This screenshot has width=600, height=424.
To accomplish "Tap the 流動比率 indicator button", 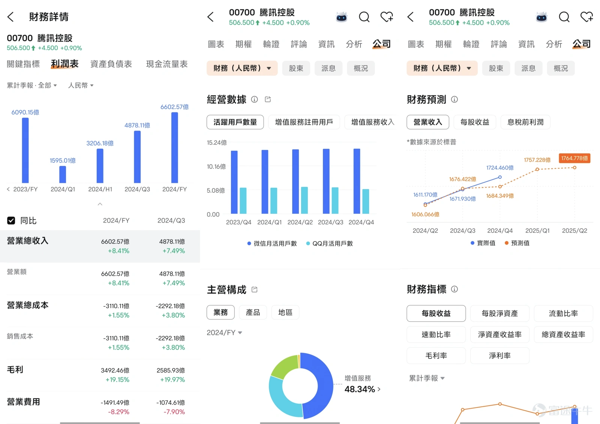I will coord(563,313).
